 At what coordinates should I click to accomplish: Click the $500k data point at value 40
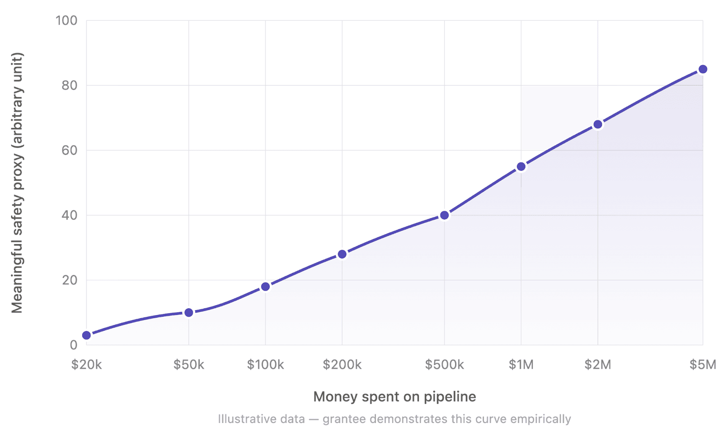click(444, 215)
